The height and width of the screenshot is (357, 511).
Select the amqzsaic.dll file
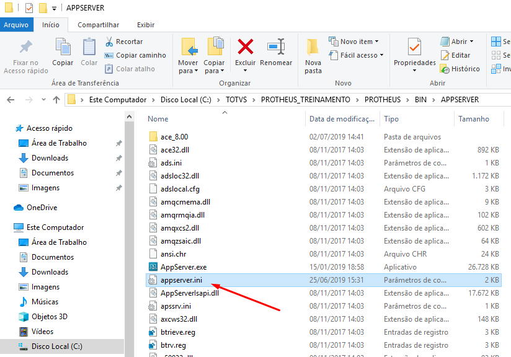point(180,241)
